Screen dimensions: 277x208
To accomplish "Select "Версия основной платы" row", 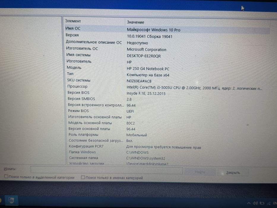I will coord(89,129).
